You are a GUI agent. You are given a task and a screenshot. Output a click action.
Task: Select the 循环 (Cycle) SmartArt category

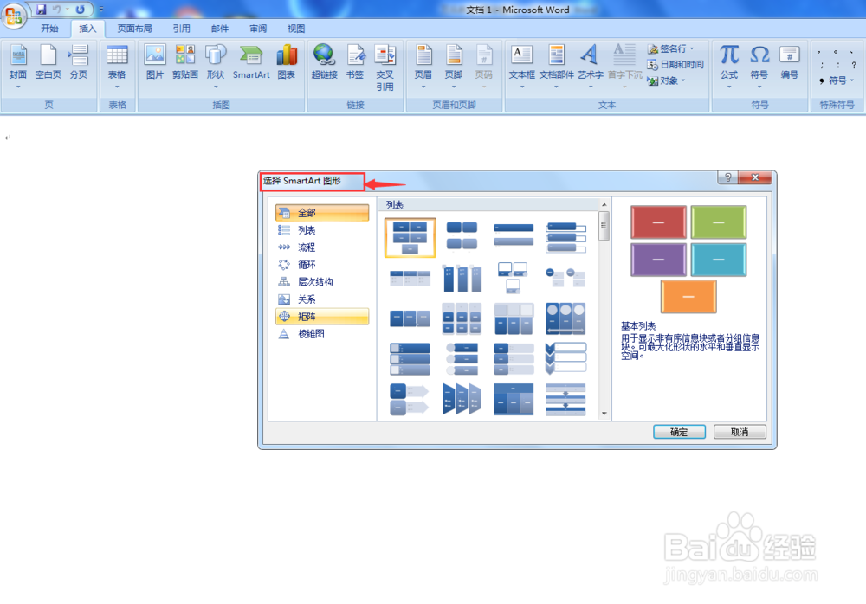[x=322, y=265]
